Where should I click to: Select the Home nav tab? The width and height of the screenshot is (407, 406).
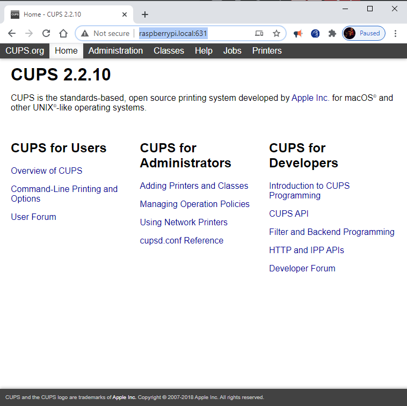[x=66, y=51]
